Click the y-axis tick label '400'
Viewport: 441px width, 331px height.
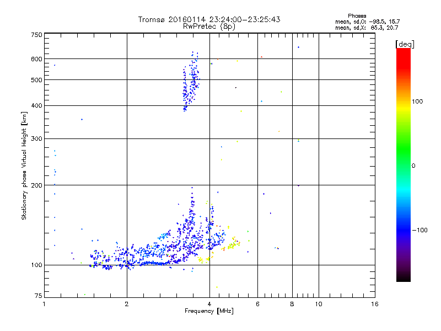(36, 105)
